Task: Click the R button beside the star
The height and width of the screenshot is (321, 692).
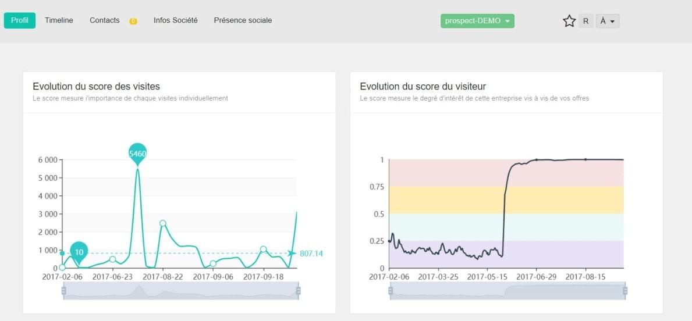Action: [585, 21]
